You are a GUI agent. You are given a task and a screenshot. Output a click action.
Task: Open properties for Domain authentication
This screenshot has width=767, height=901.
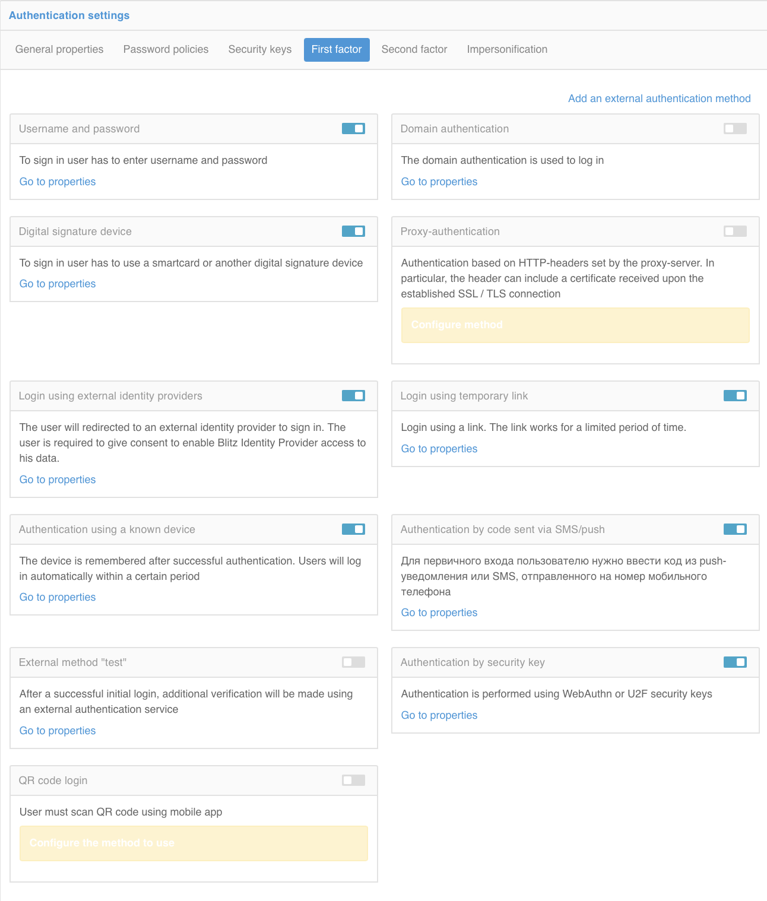pos(439,182)
